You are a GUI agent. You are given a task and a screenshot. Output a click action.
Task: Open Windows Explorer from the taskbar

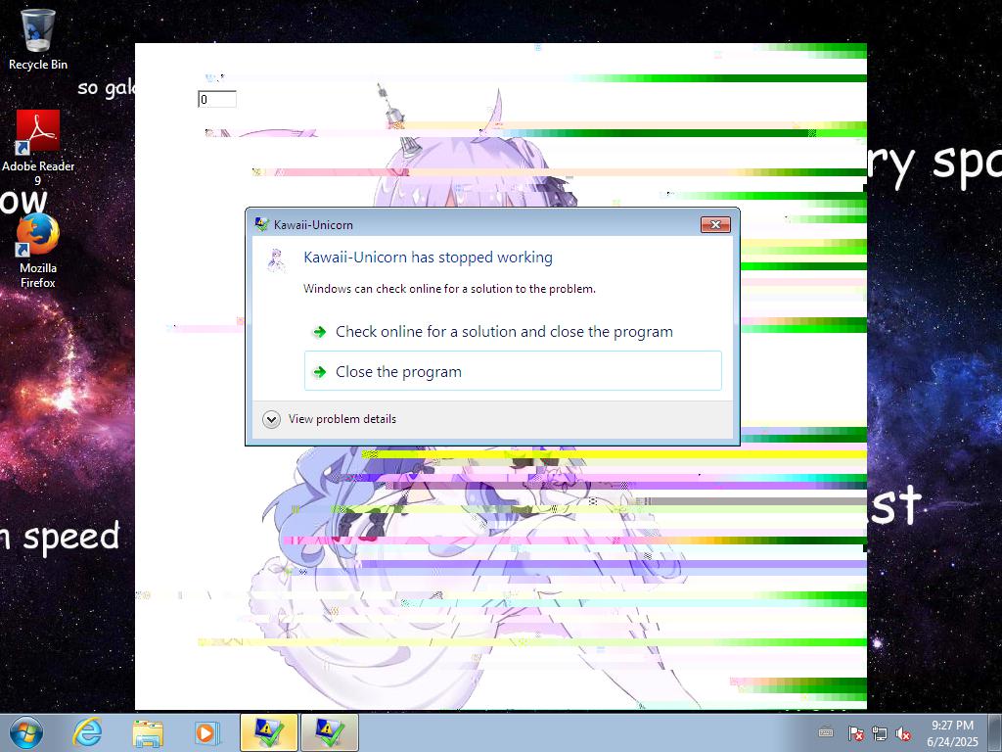coord(148,732)
